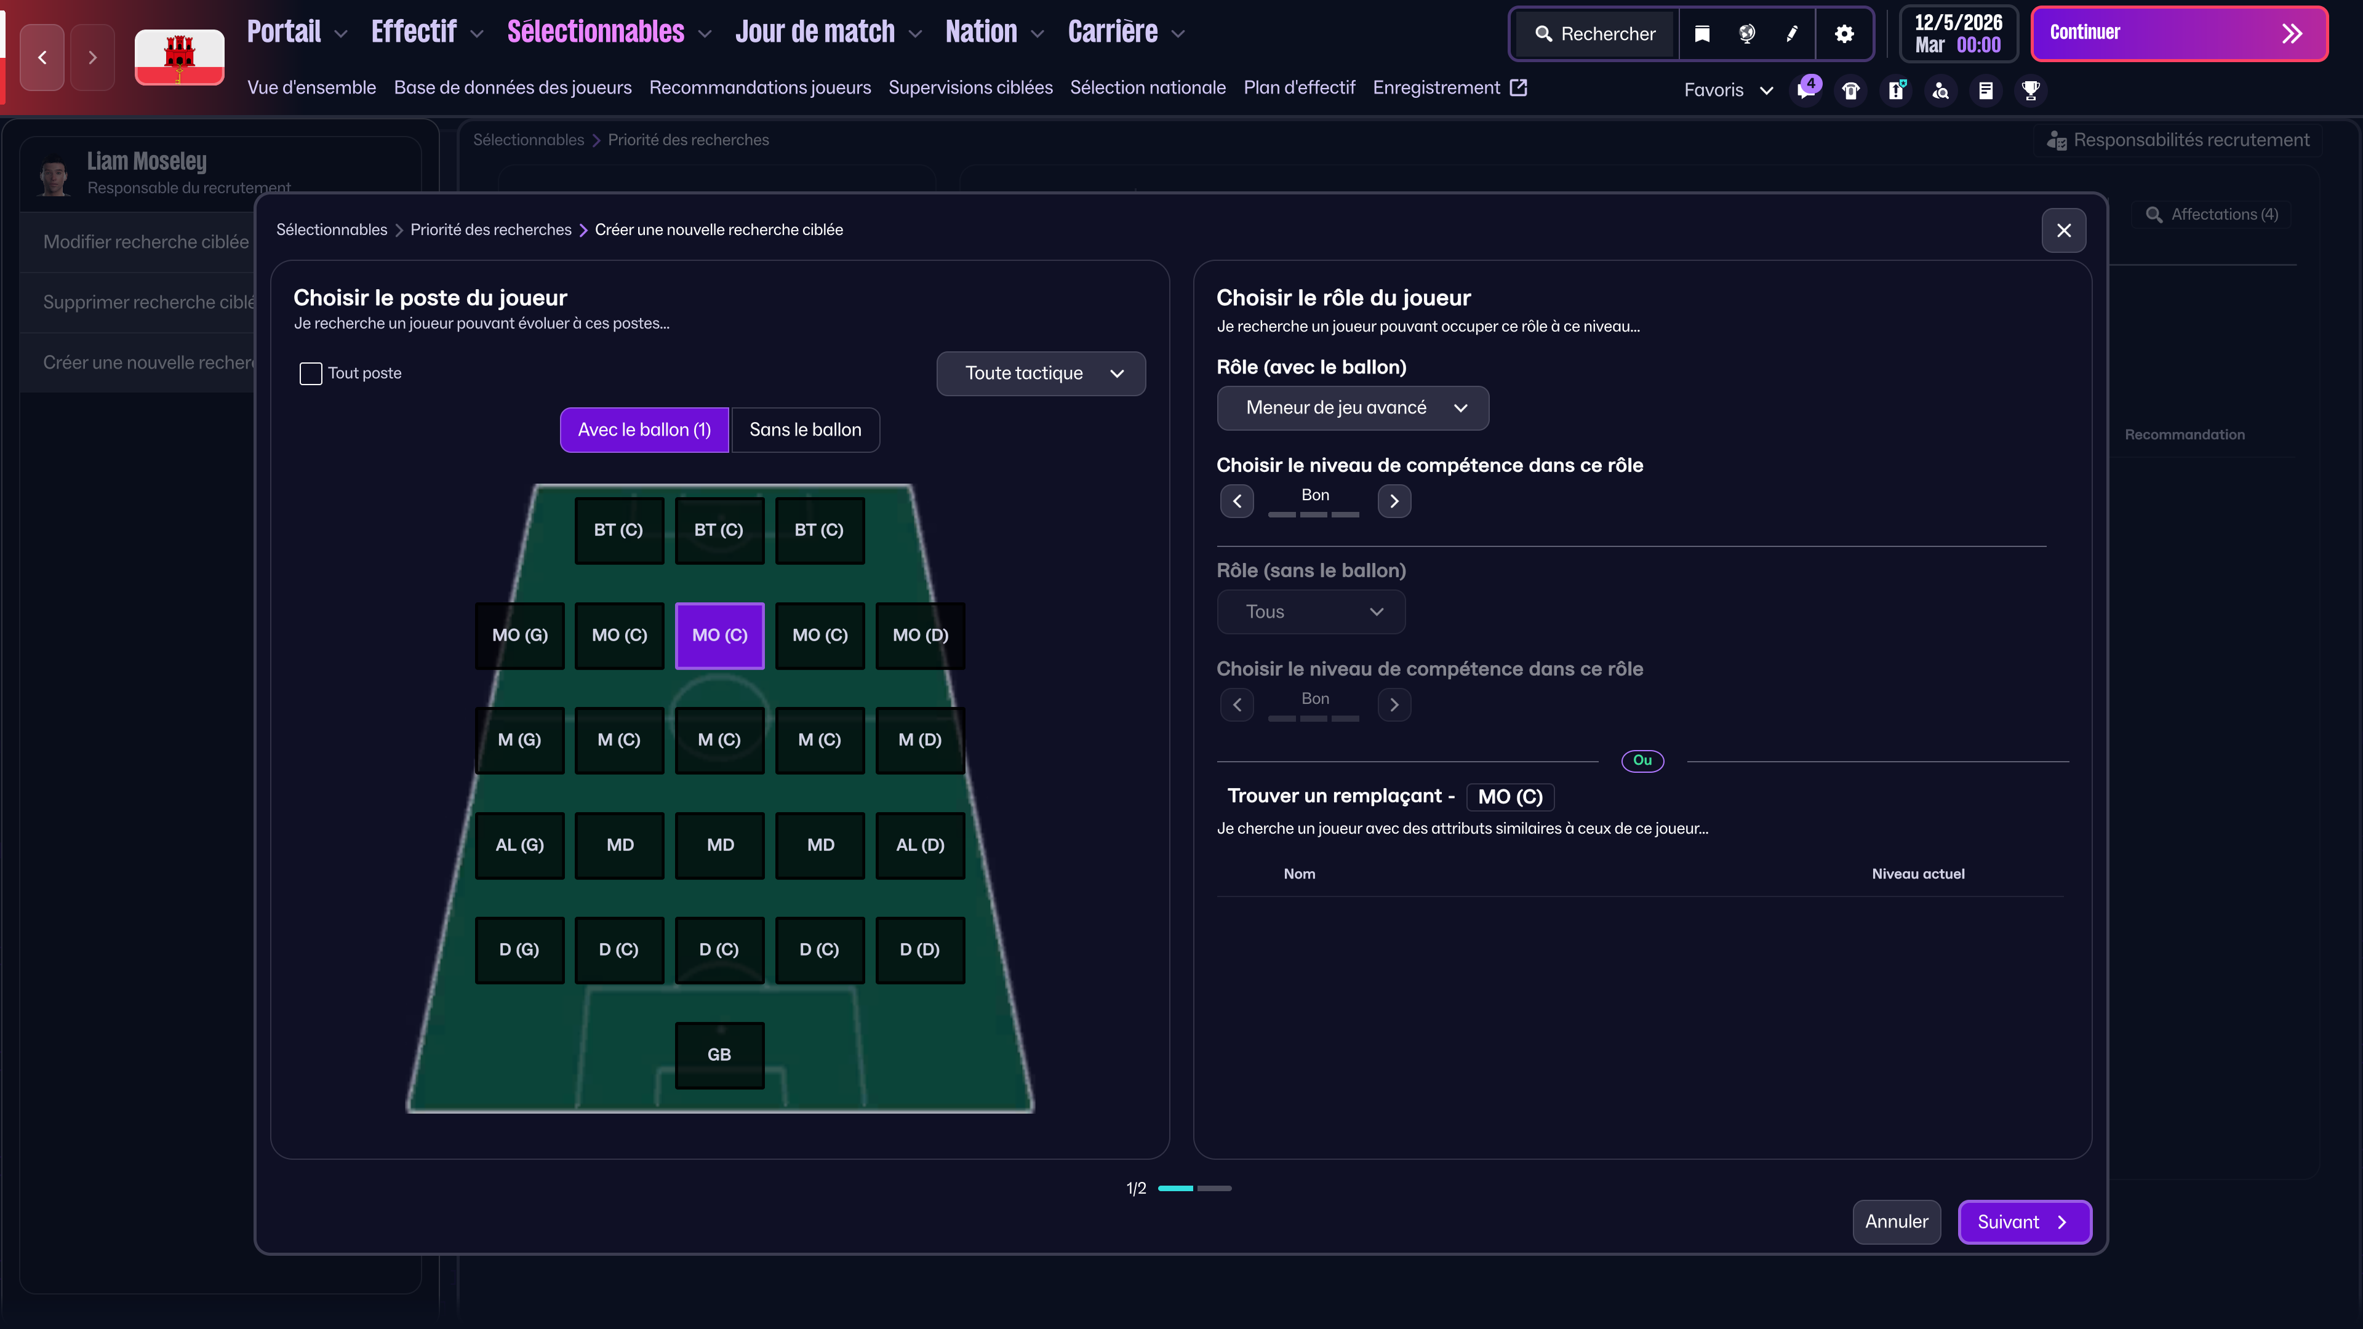Click the external link icon beside Enregistrement
The width and height of the screenshot is (2363, 1329).
1519,87
